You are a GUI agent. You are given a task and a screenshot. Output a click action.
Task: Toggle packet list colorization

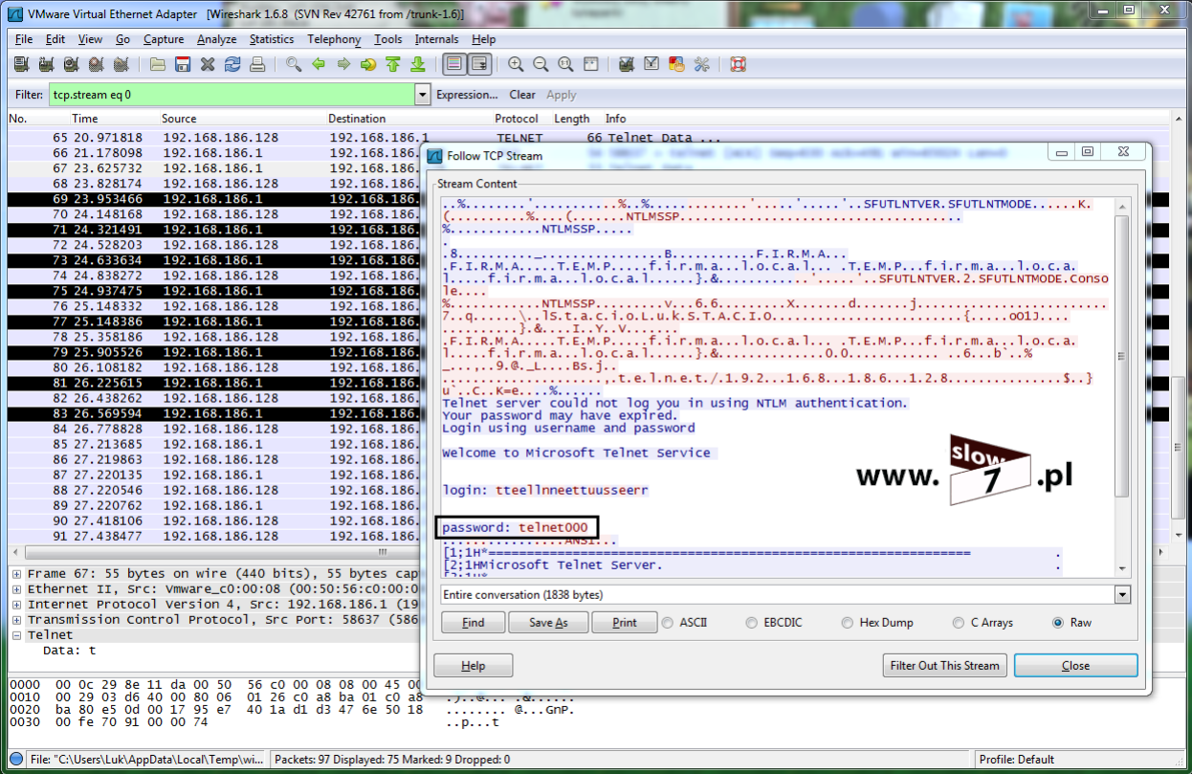454,65
